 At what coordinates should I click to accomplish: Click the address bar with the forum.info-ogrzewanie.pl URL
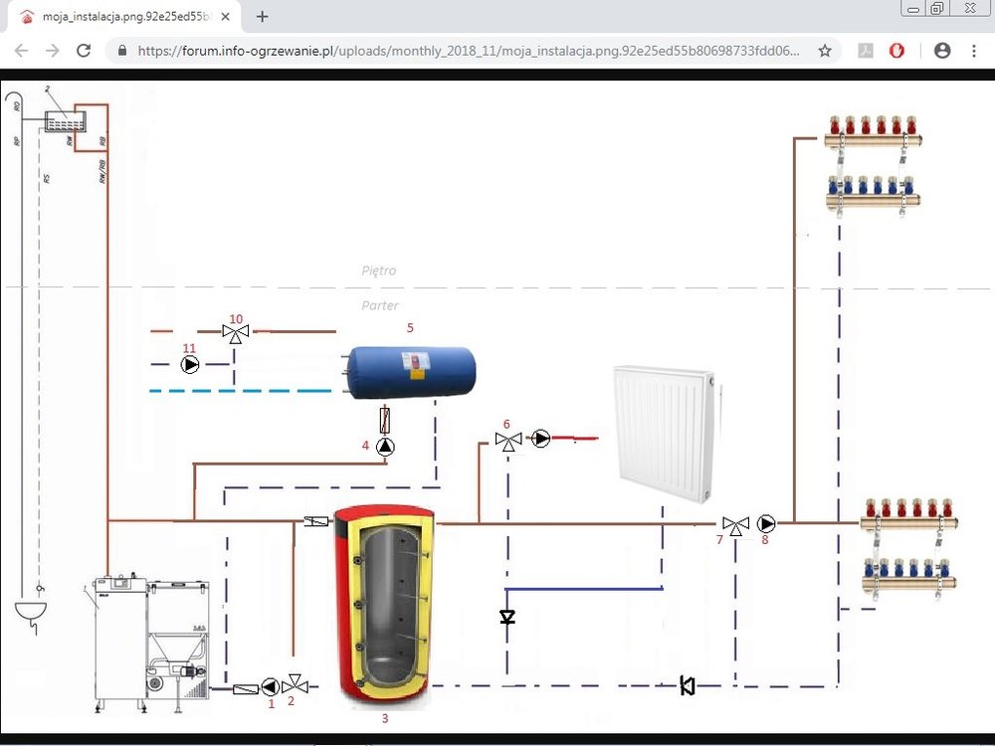pos(468,51)
